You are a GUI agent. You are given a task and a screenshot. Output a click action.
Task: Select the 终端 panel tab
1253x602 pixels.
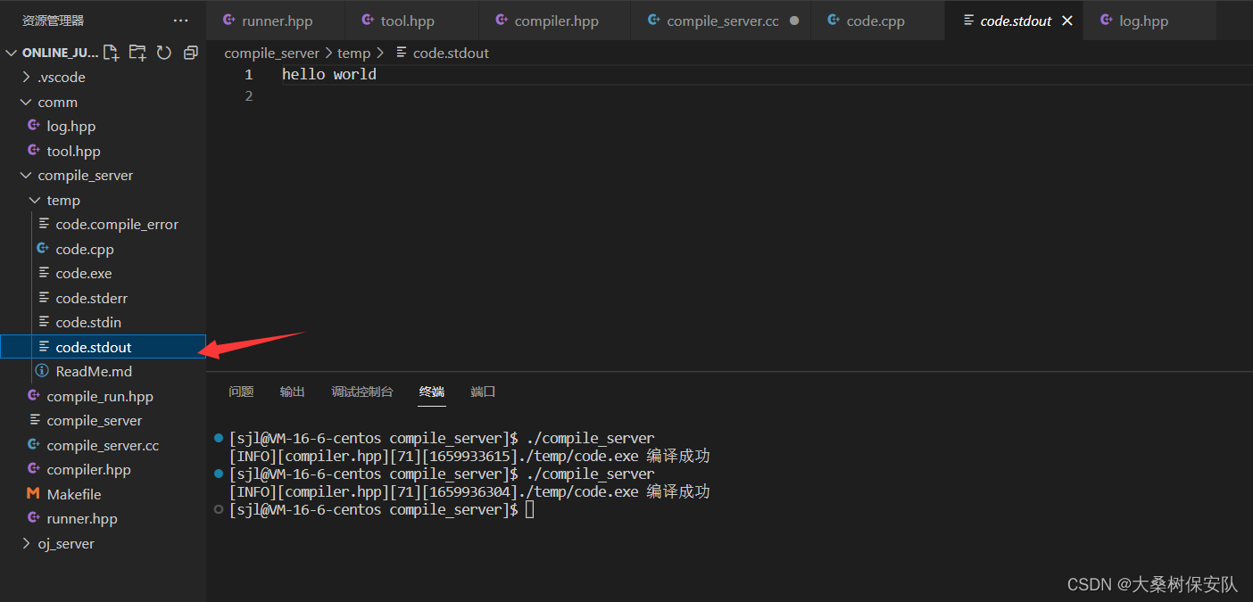click(x=432, y=392)
